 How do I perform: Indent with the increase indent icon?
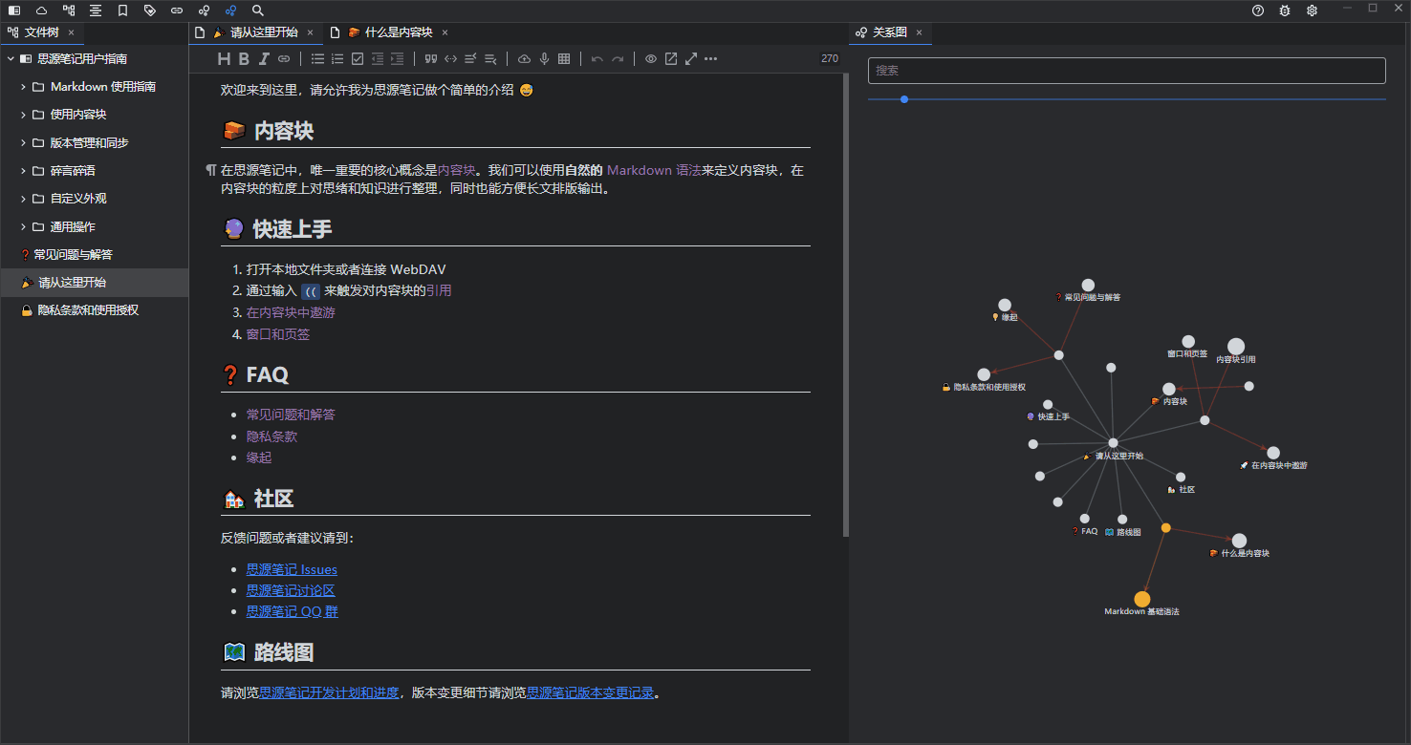click(x=398, y=59)
